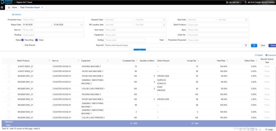Image resolution: width=276 pixels, height=131 pixels.
Task: Click the Item no. input field
Action: pyautogui.click(x=53, y=30)
